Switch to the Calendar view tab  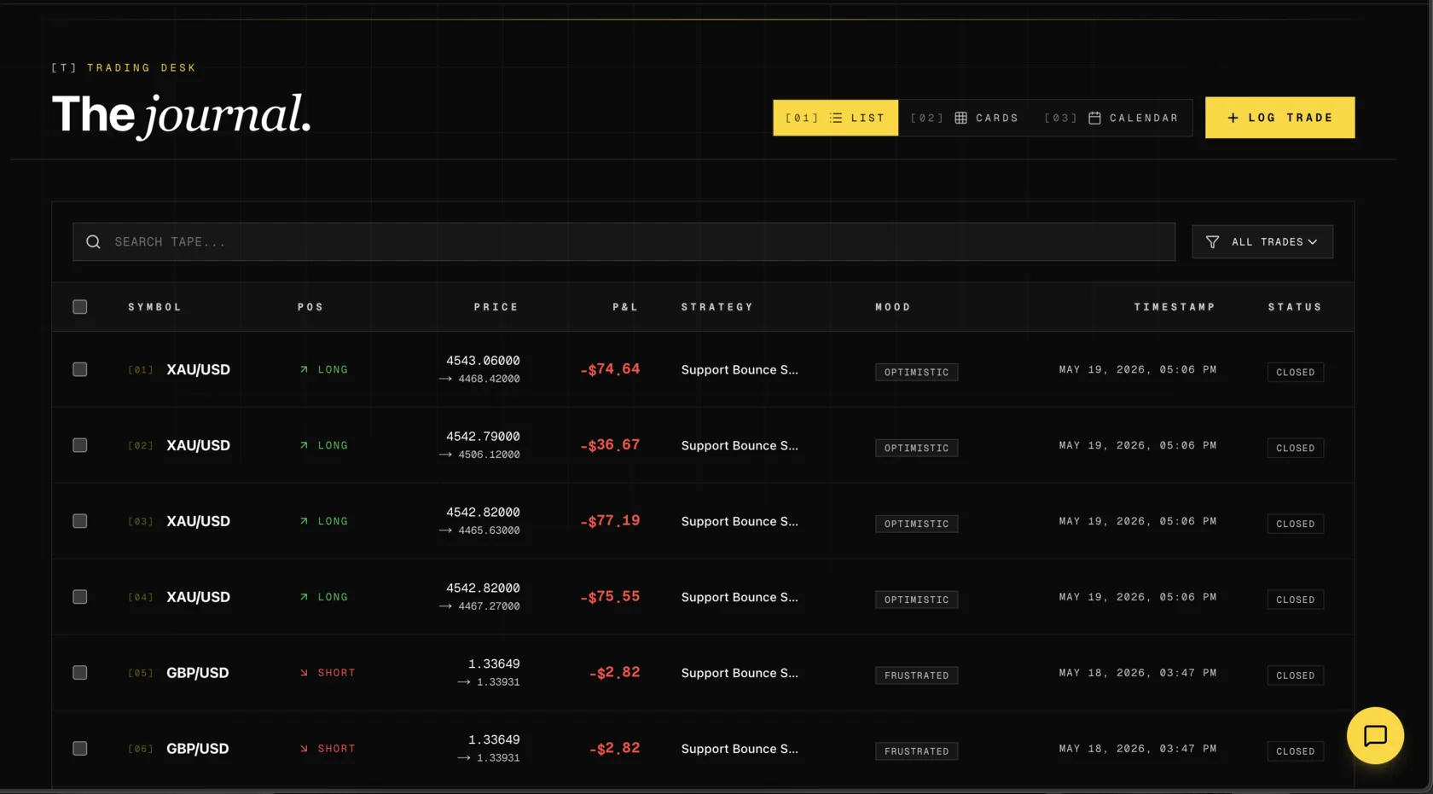click(x=1111, y=118)
